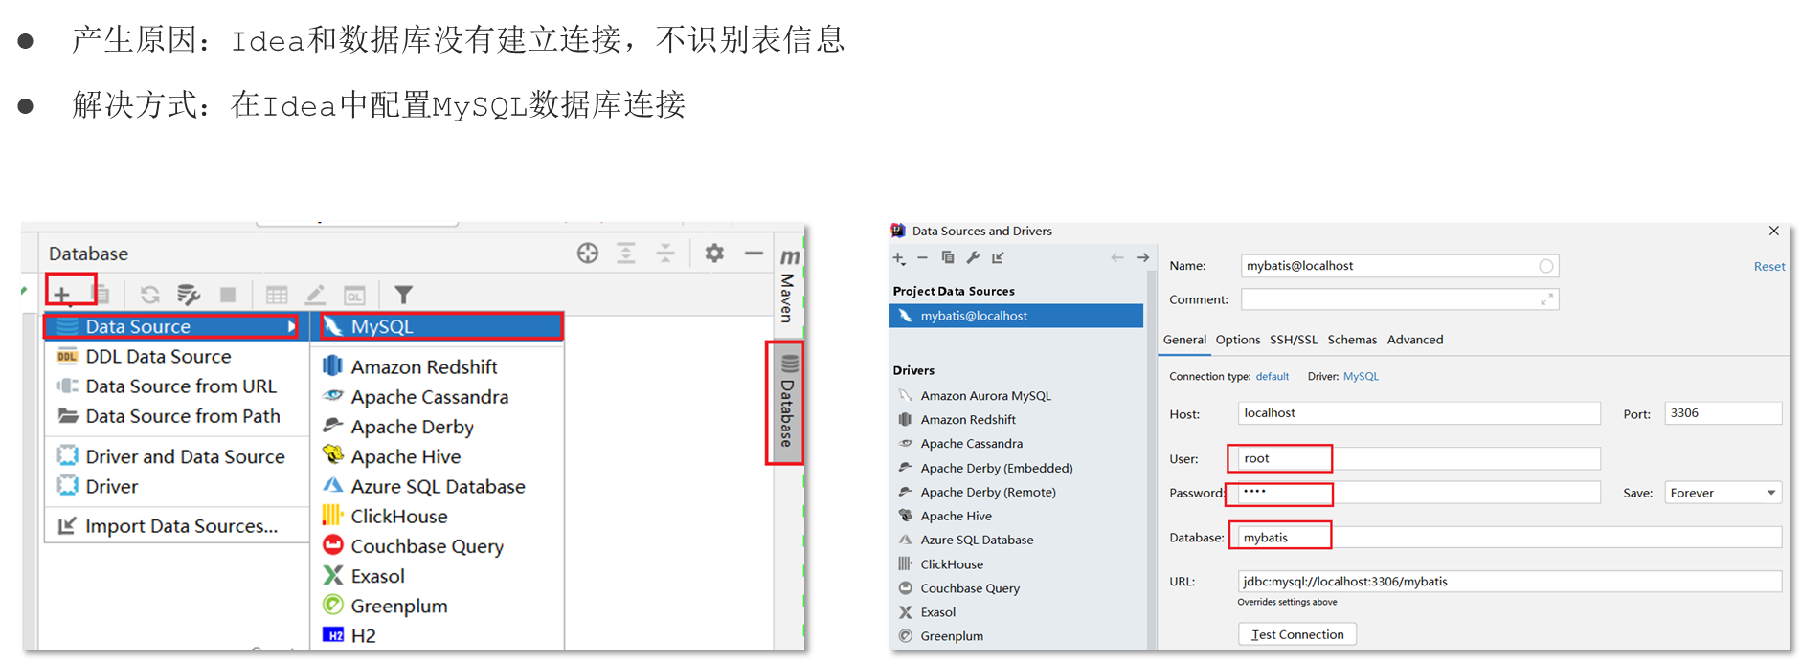
Task: Click the default connection type link
Action: [x=1273, y=377]
